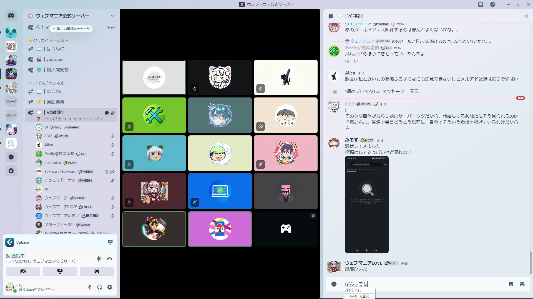
Task: Open the 通話募集 channel
Action: pos(55,102)
